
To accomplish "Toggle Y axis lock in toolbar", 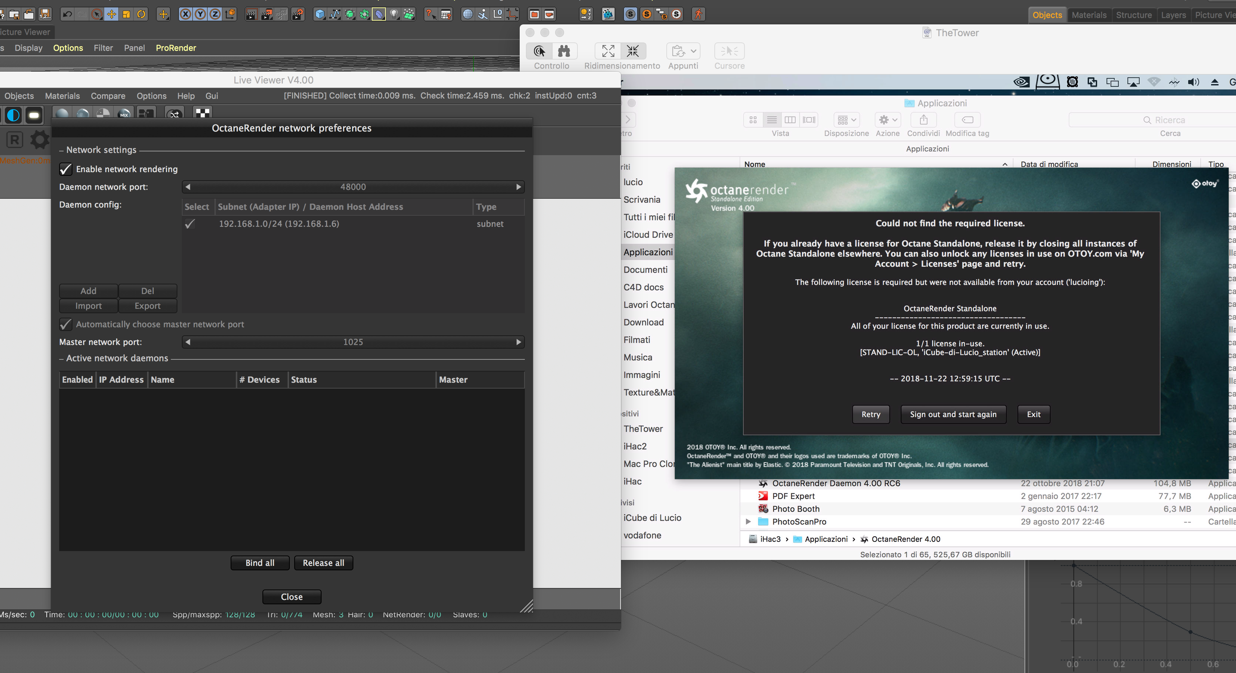I will click(201, 14).
